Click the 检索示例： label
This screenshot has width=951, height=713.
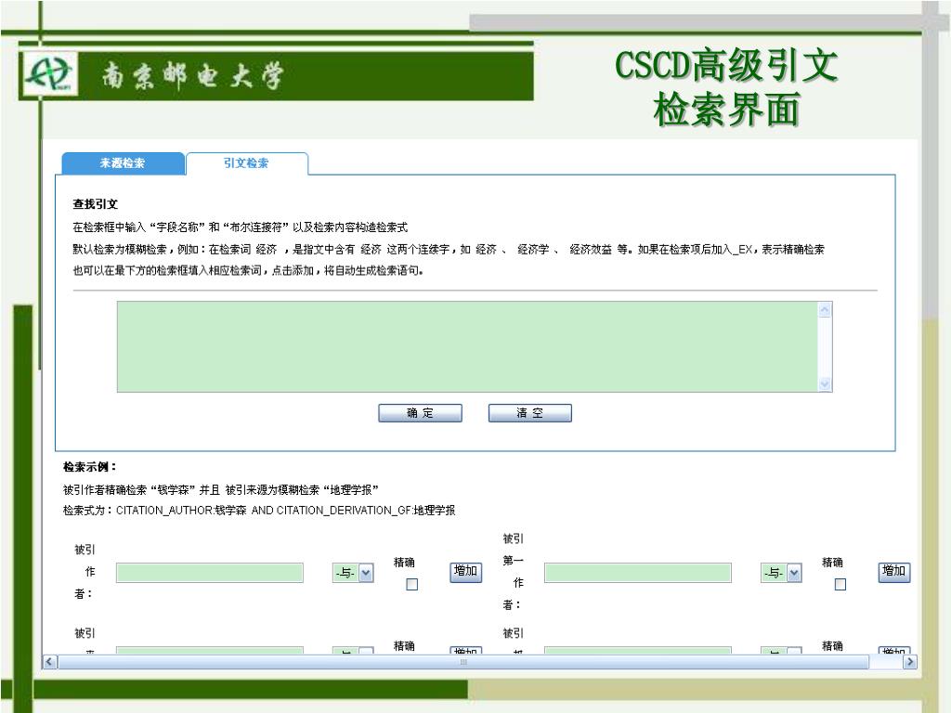90,467
